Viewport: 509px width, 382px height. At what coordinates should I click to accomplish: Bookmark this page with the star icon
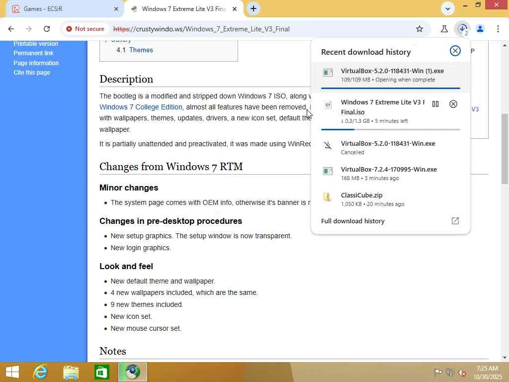420,29
